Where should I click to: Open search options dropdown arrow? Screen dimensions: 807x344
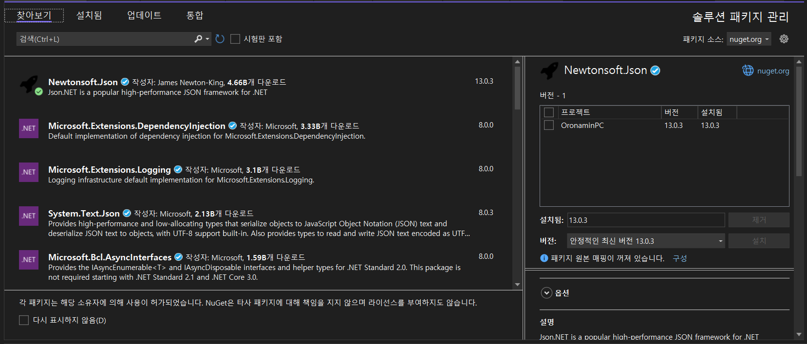pos(207,39)
